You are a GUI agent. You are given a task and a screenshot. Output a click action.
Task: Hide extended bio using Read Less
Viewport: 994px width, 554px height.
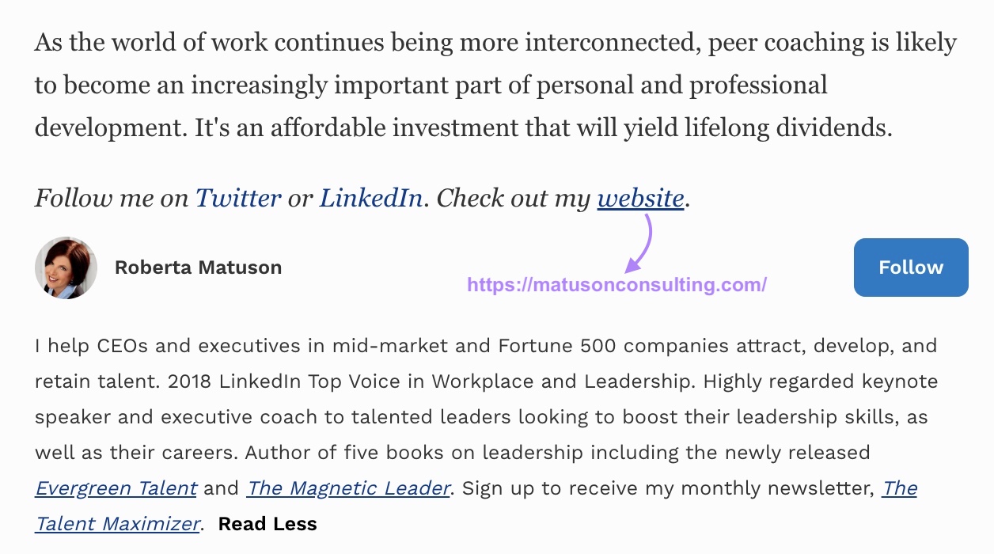coord(267,523)
